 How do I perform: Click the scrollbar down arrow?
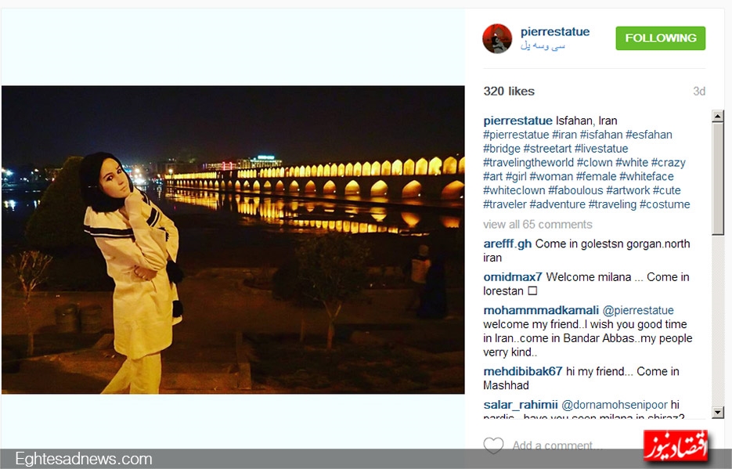718,412
